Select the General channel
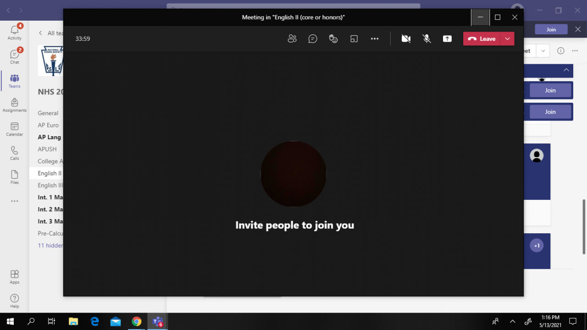 click(48, 113)
